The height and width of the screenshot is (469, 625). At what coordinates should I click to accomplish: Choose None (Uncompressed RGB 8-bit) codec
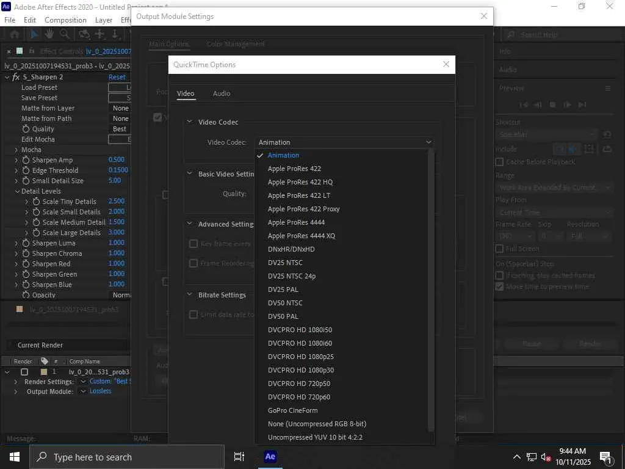click(x=317, y=424)
